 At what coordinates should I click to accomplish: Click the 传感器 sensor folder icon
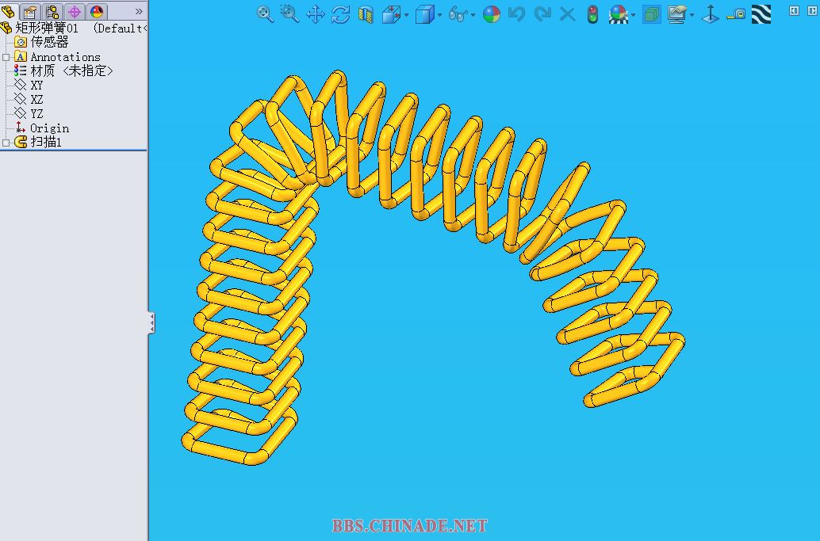[21, 42]
